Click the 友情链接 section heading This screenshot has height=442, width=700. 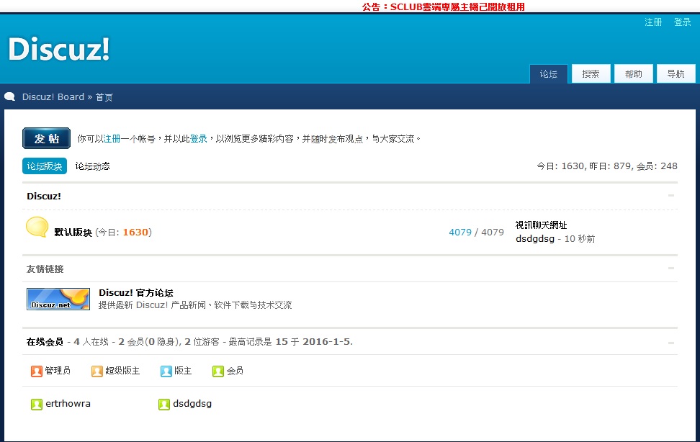click(x=45, y=269)
